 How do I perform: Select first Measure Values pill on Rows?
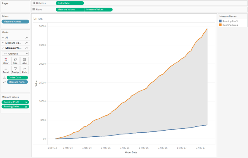[x=69, y=9]
